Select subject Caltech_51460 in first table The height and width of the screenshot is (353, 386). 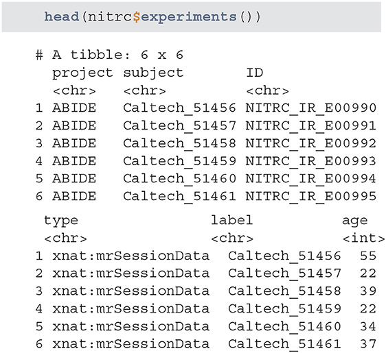(179, 179)
